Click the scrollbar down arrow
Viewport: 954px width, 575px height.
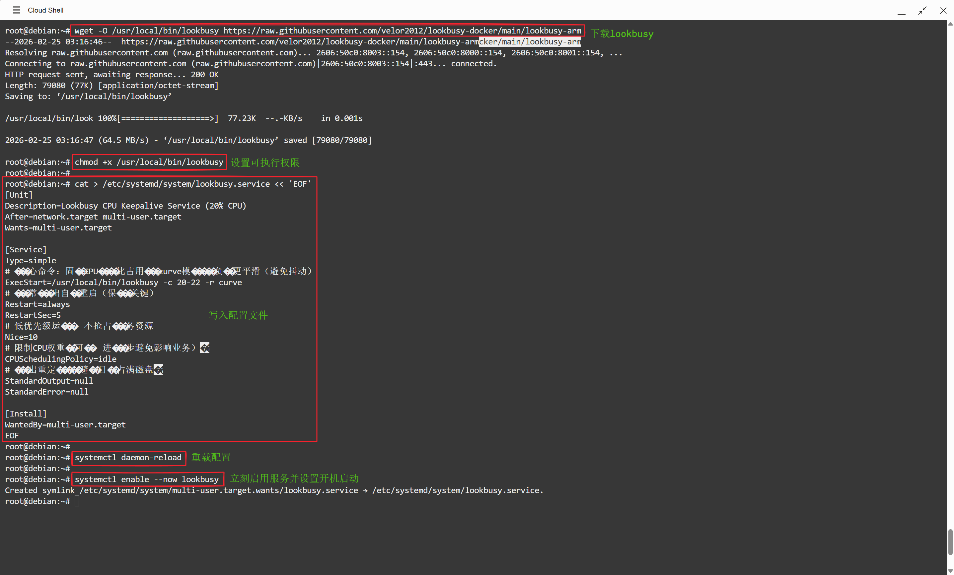950,571
